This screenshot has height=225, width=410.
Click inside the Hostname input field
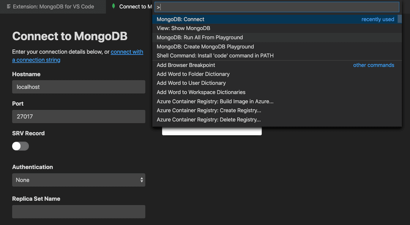[x=79, y=87]
